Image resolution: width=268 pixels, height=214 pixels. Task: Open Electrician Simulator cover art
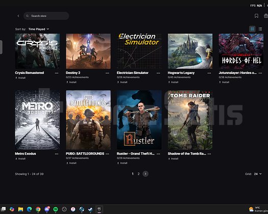[x=139, y=51]
